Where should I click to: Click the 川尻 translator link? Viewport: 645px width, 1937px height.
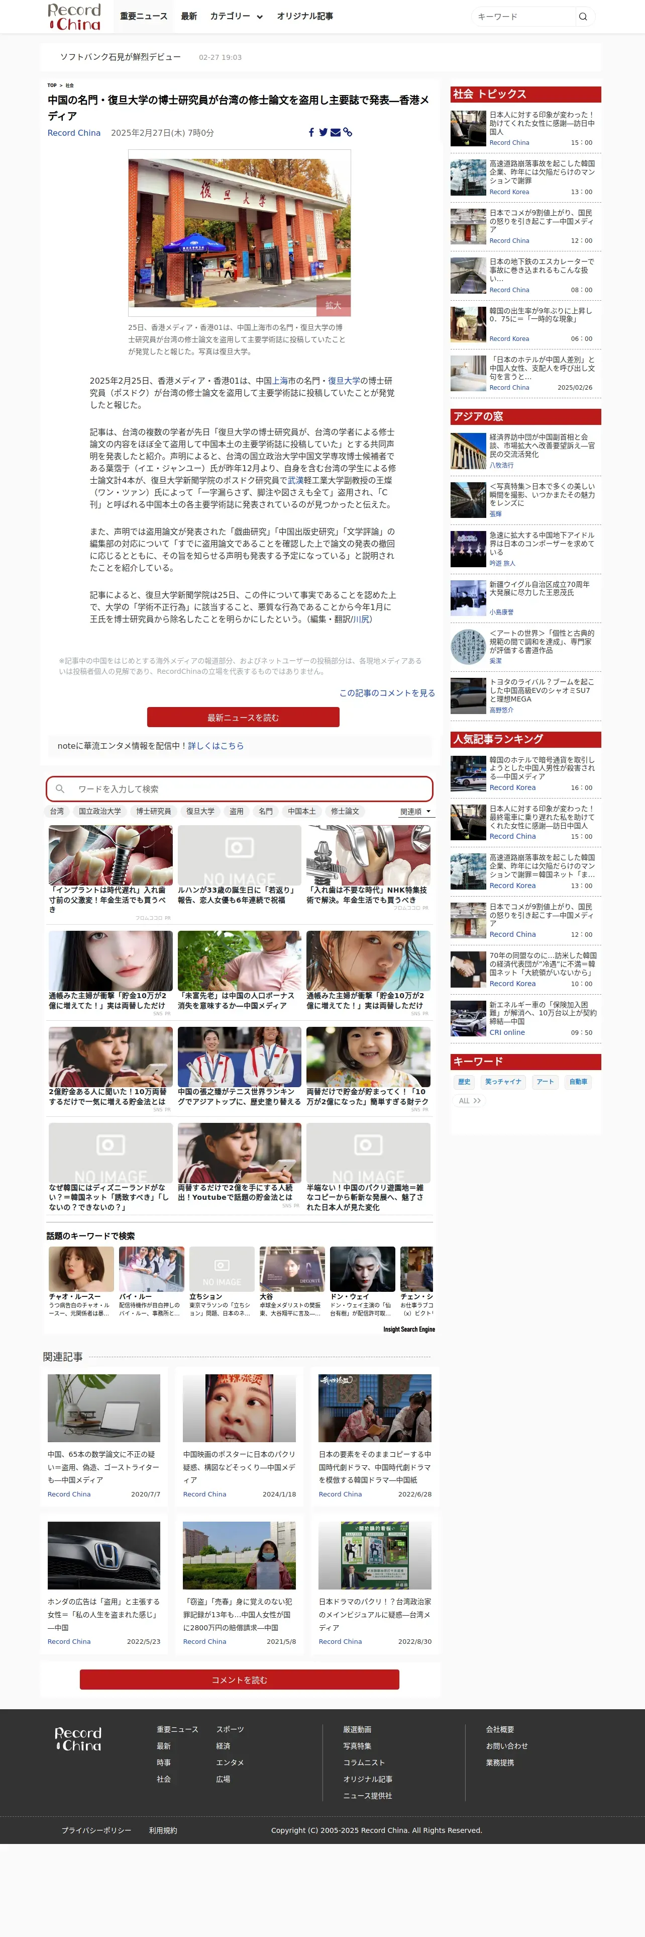point(360,619)
